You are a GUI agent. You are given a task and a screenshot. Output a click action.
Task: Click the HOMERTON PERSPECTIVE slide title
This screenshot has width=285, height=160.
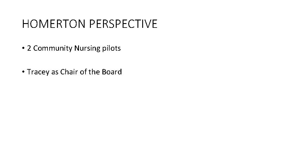[x=89, y=24]
